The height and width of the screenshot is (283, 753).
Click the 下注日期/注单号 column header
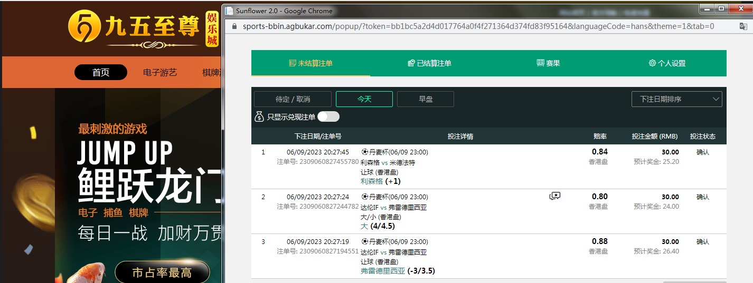coord(318,136)
